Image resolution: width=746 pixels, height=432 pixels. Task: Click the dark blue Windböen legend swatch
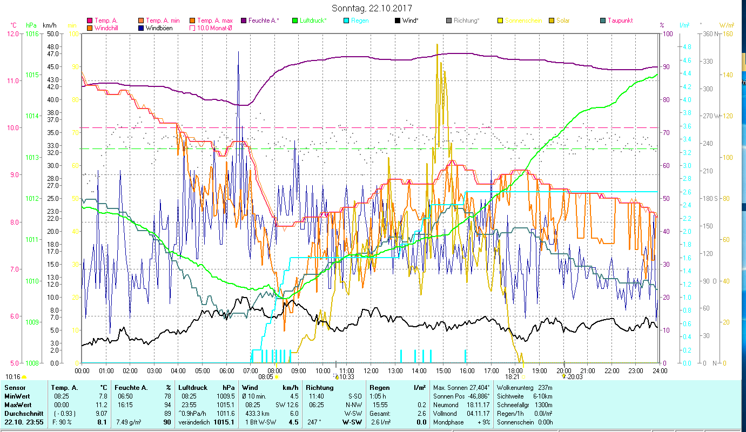(x=142, y=28)
